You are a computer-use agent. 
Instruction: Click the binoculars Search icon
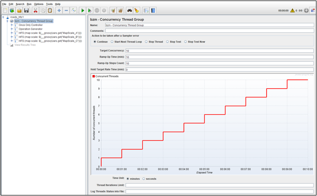[x=129, y=10]
